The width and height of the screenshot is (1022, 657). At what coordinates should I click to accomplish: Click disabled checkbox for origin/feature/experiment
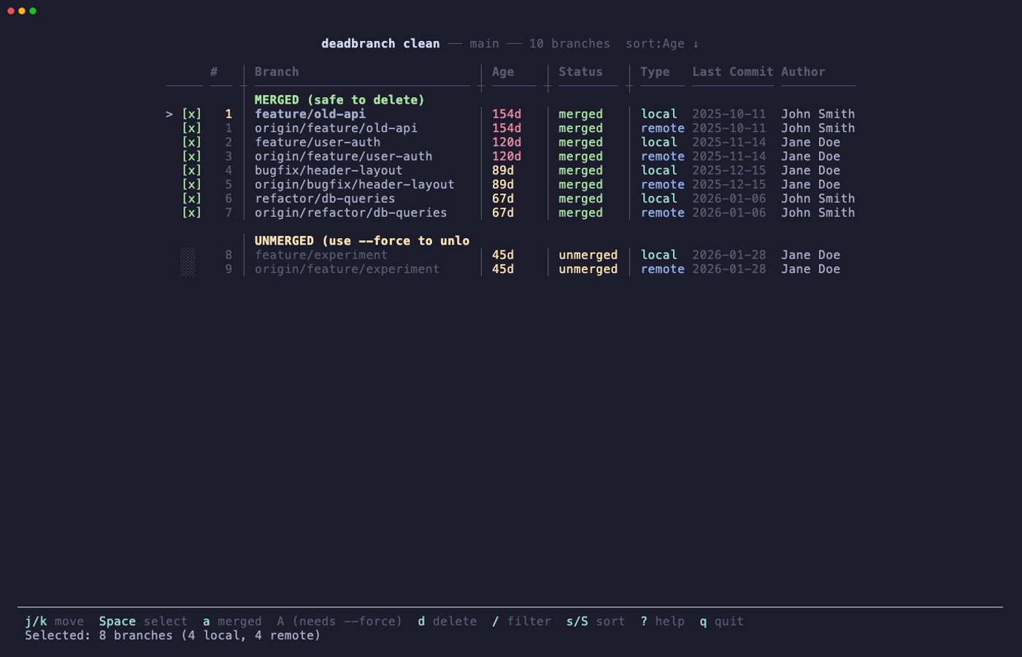[x=188, y=269]
